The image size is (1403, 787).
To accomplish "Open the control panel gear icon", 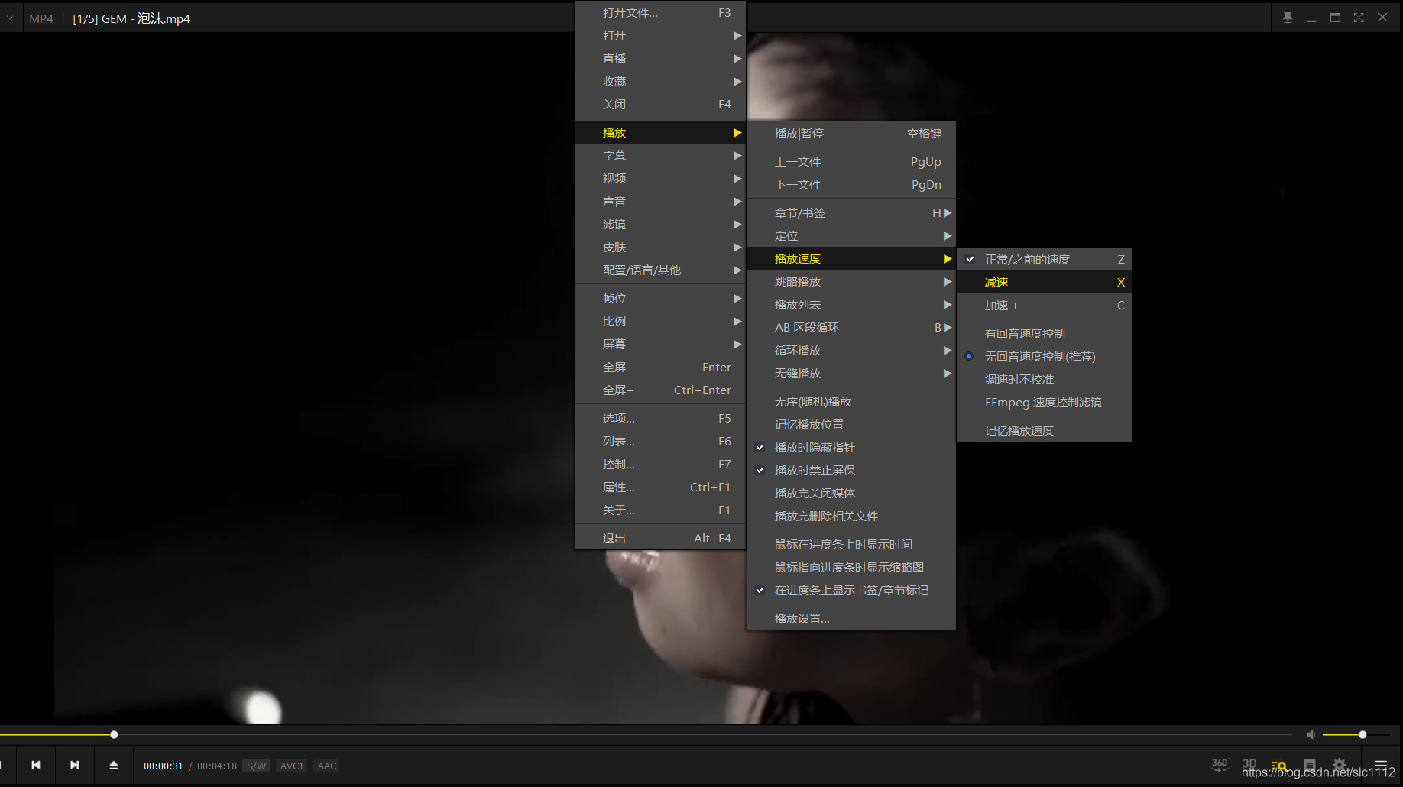I will pos(1340,764).
